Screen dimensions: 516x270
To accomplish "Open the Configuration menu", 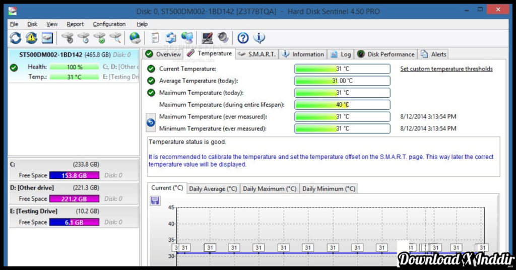I will 109,24.
